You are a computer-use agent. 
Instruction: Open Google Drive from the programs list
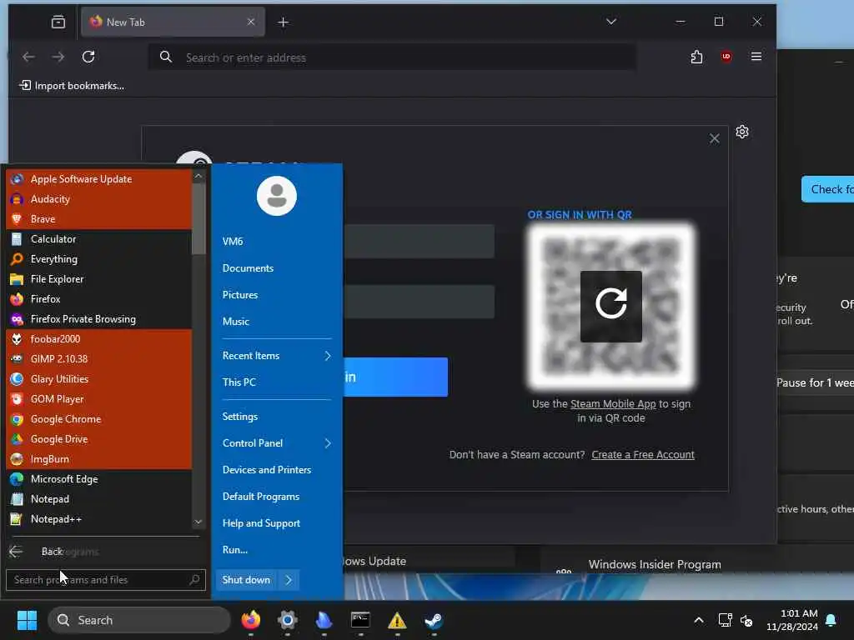pos(98,439)
